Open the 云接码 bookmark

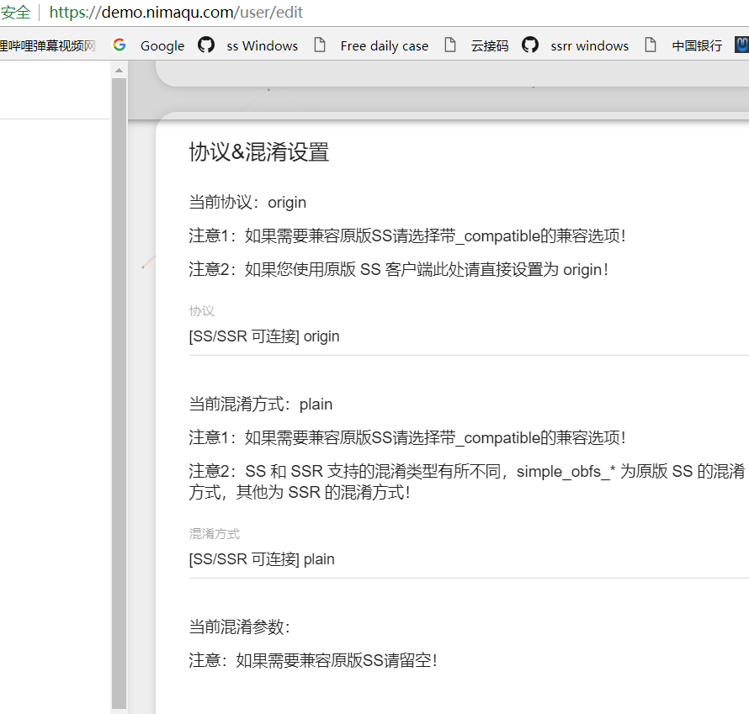click(x=490, y=45)
